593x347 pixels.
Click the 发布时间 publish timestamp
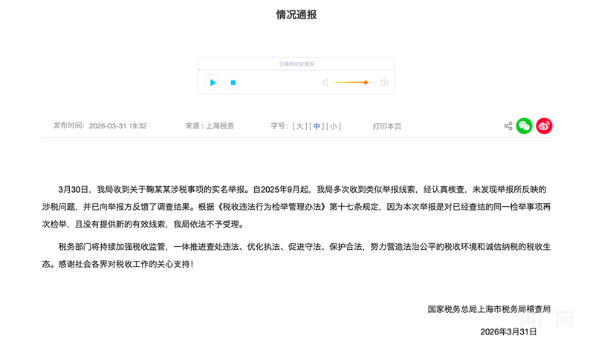tap(100, 126)
